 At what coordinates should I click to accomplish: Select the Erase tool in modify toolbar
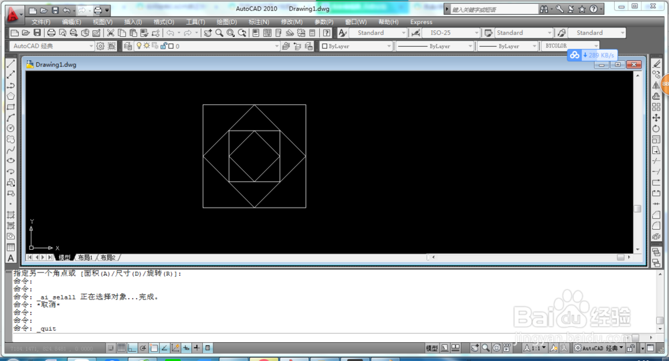click(x=656, y=64)
